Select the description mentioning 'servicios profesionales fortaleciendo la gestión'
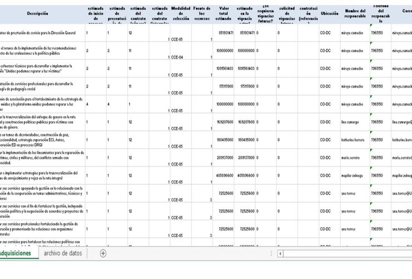This screenshot has width=412, height=279. point(42,229)
